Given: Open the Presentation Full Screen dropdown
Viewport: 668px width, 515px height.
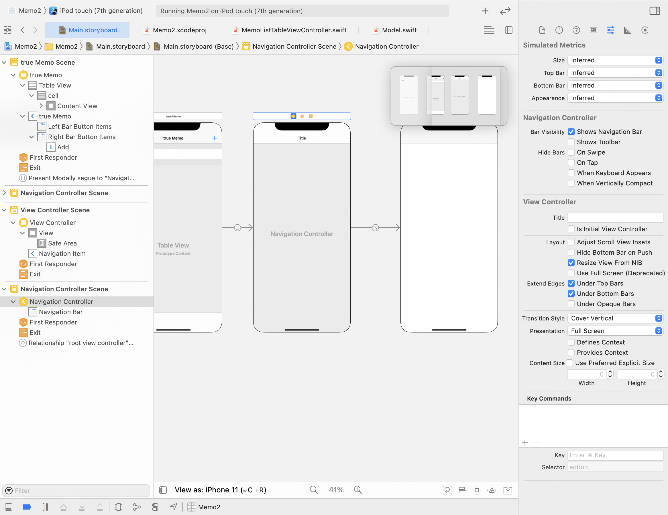Looking at the screenshot, I should tap(615, 331).
